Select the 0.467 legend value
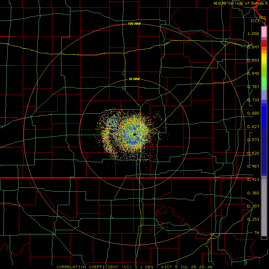The image size is (269, 269). coord(253,166)
